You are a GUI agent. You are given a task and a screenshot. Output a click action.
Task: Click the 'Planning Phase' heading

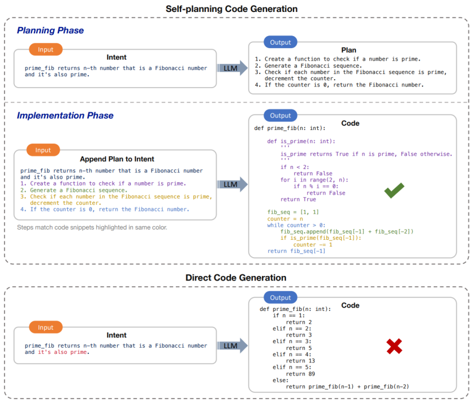[x=50, y=31]
